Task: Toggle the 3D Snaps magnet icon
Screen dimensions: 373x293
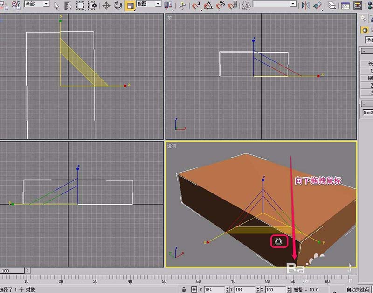Action: 196,6
